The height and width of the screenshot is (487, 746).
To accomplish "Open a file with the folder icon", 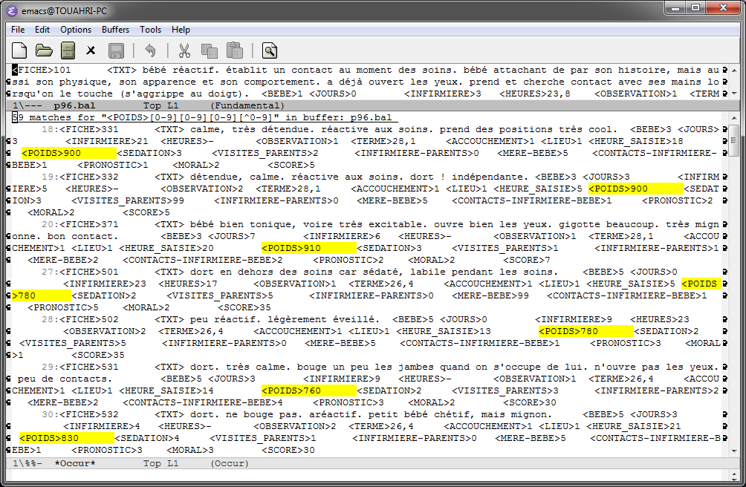I will 44,50.
